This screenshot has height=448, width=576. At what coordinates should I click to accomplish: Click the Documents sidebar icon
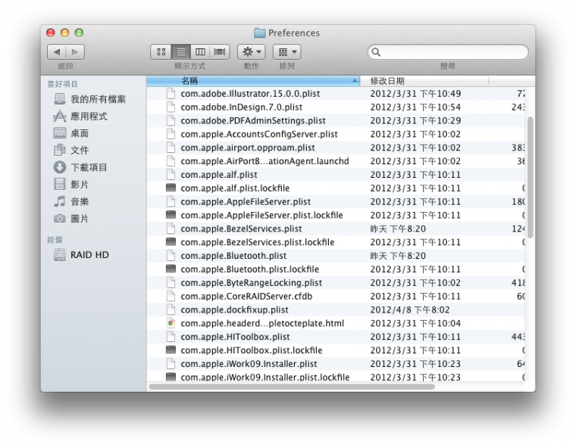coord(60,150)
